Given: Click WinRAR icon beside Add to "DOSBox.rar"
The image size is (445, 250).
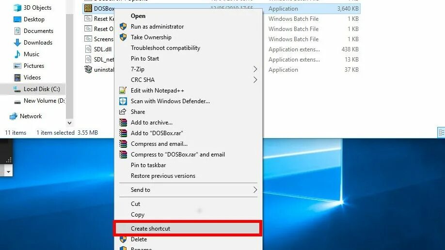Looking at the screenshot, I should [123, 133].
